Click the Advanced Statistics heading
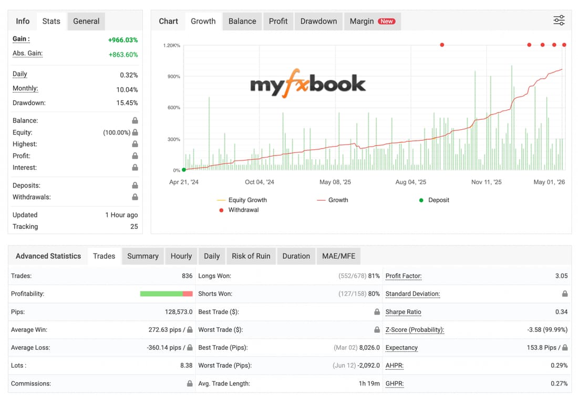This screenshot has width=578, height=406. [48, 256]
